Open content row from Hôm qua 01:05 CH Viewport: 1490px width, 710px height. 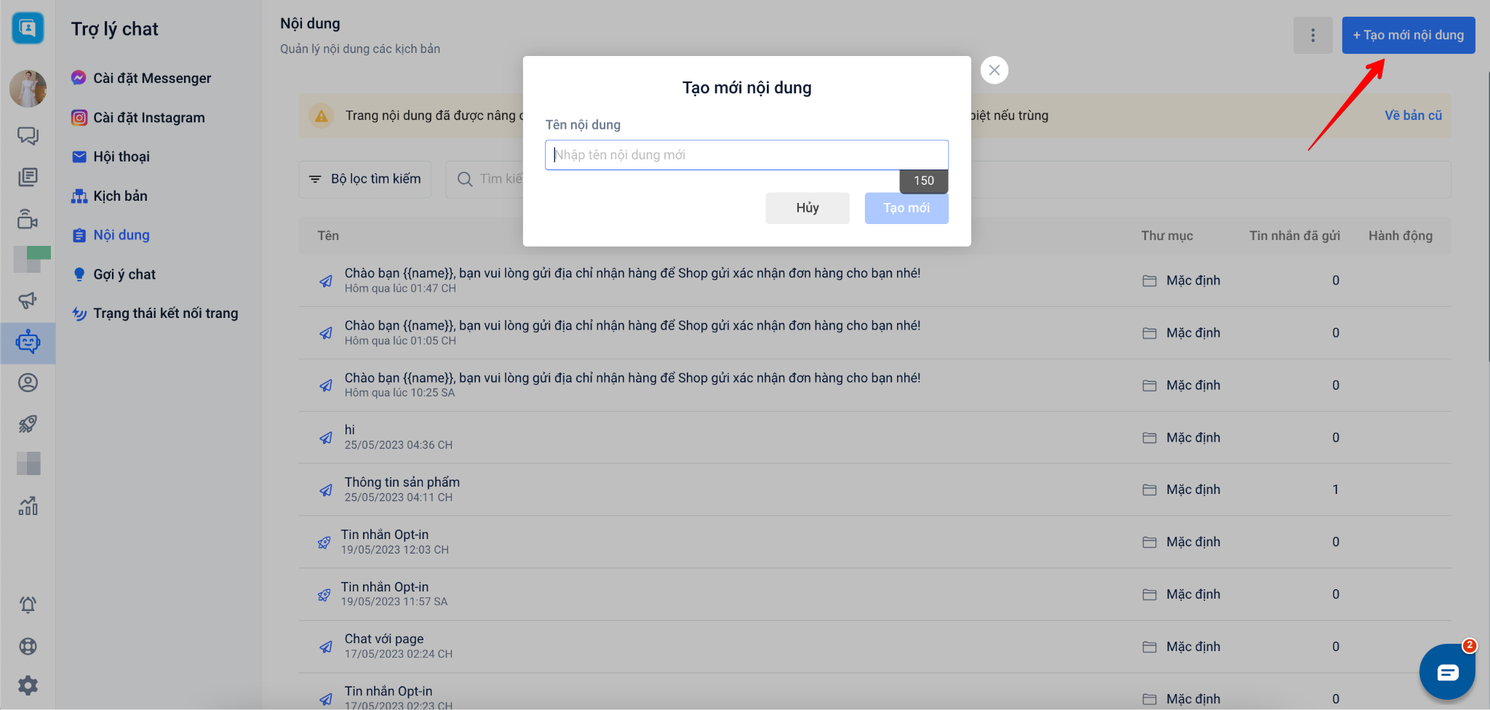click(x=875, y=332)
